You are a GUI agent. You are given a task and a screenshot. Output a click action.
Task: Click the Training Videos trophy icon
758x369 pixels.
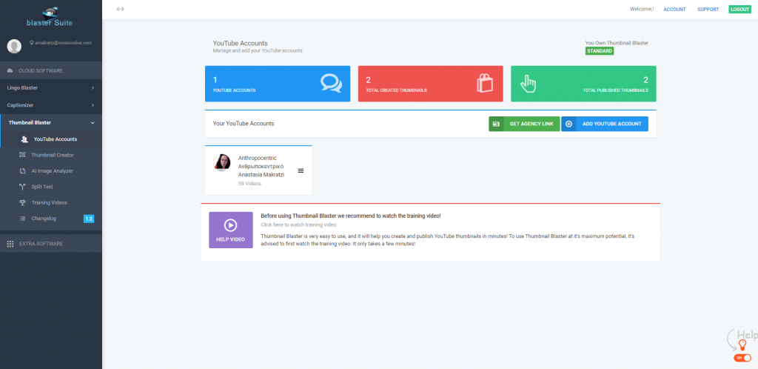[22, 202]
